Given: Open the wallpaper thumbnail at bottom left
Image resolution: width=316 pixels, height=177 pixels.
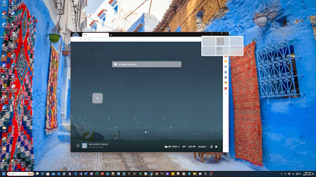Looking at the screenshot, I should tap(84, 146).
